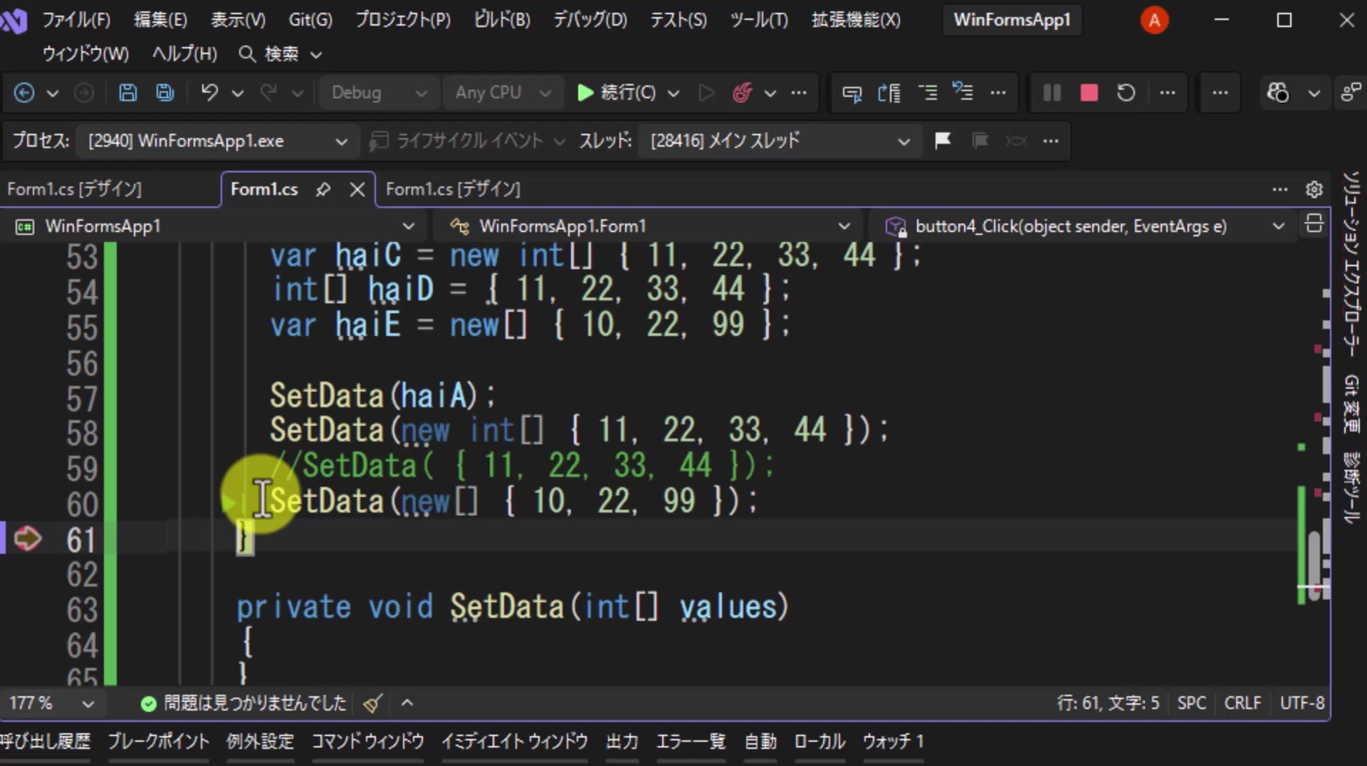
Task: Click the tab list overflow dots
Action: pos(1279,189)
